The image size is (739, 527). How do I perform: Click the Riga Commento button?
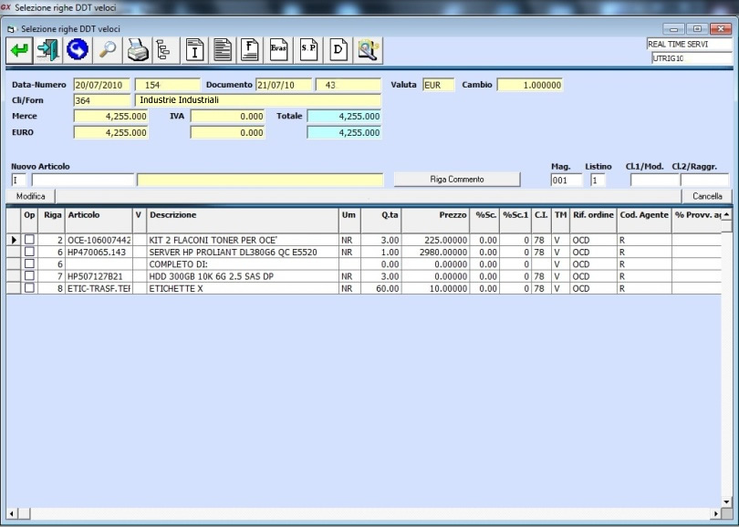tap(457, 180)
